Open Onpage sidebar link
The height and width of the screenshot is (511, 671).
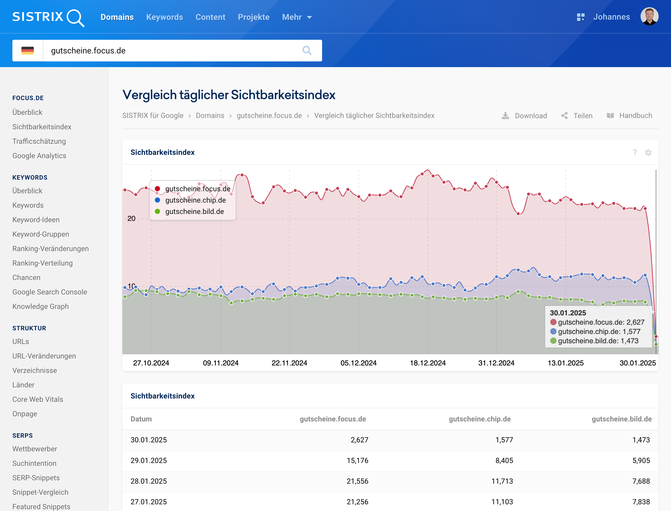tap(25, 414)
